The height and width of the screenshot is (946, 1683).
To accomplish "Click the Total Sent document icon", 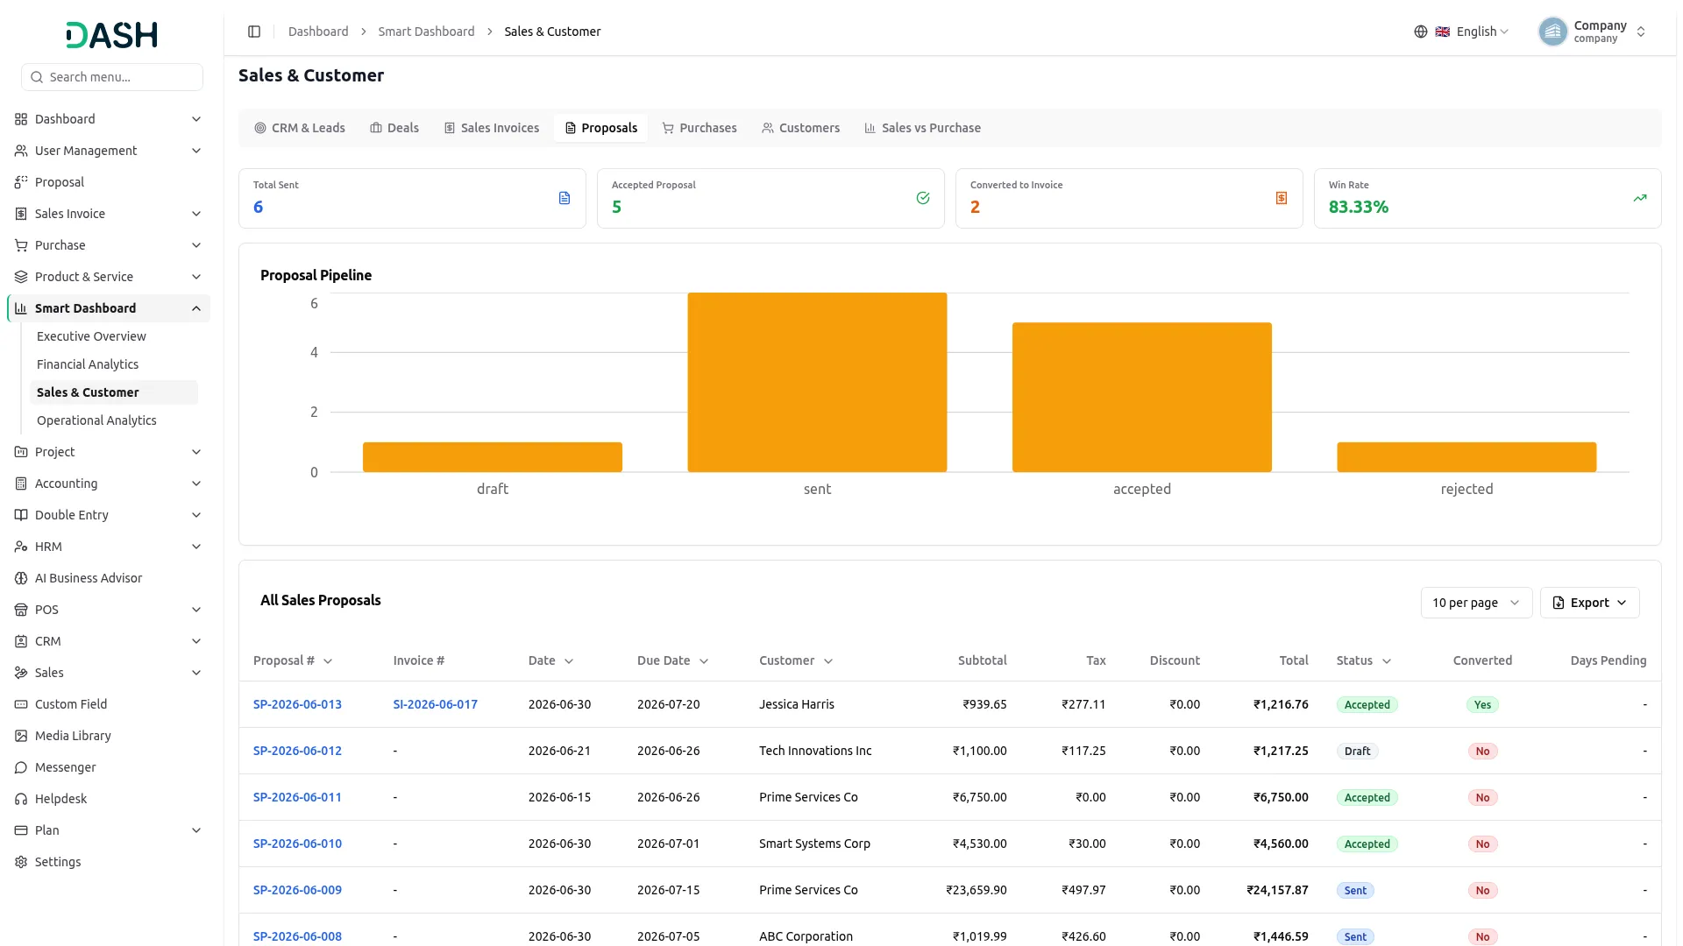I will (565, 198).
